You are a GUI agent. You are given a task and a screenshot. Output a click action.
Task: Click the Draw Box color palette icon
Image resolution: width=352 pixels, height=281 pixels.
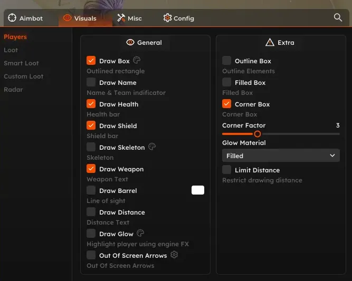tap(137, 60)
